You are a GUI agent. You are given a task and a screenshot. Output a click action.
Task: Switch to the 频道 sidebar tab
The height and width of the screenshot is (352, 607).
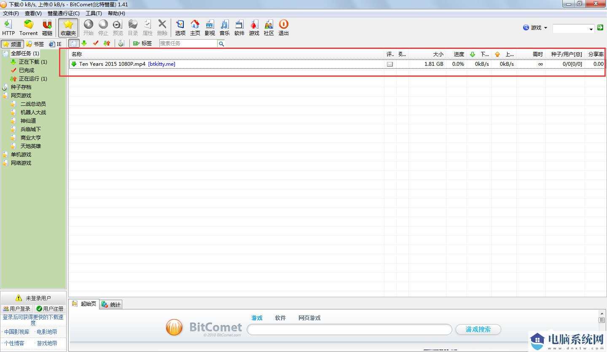click(12, 44)
